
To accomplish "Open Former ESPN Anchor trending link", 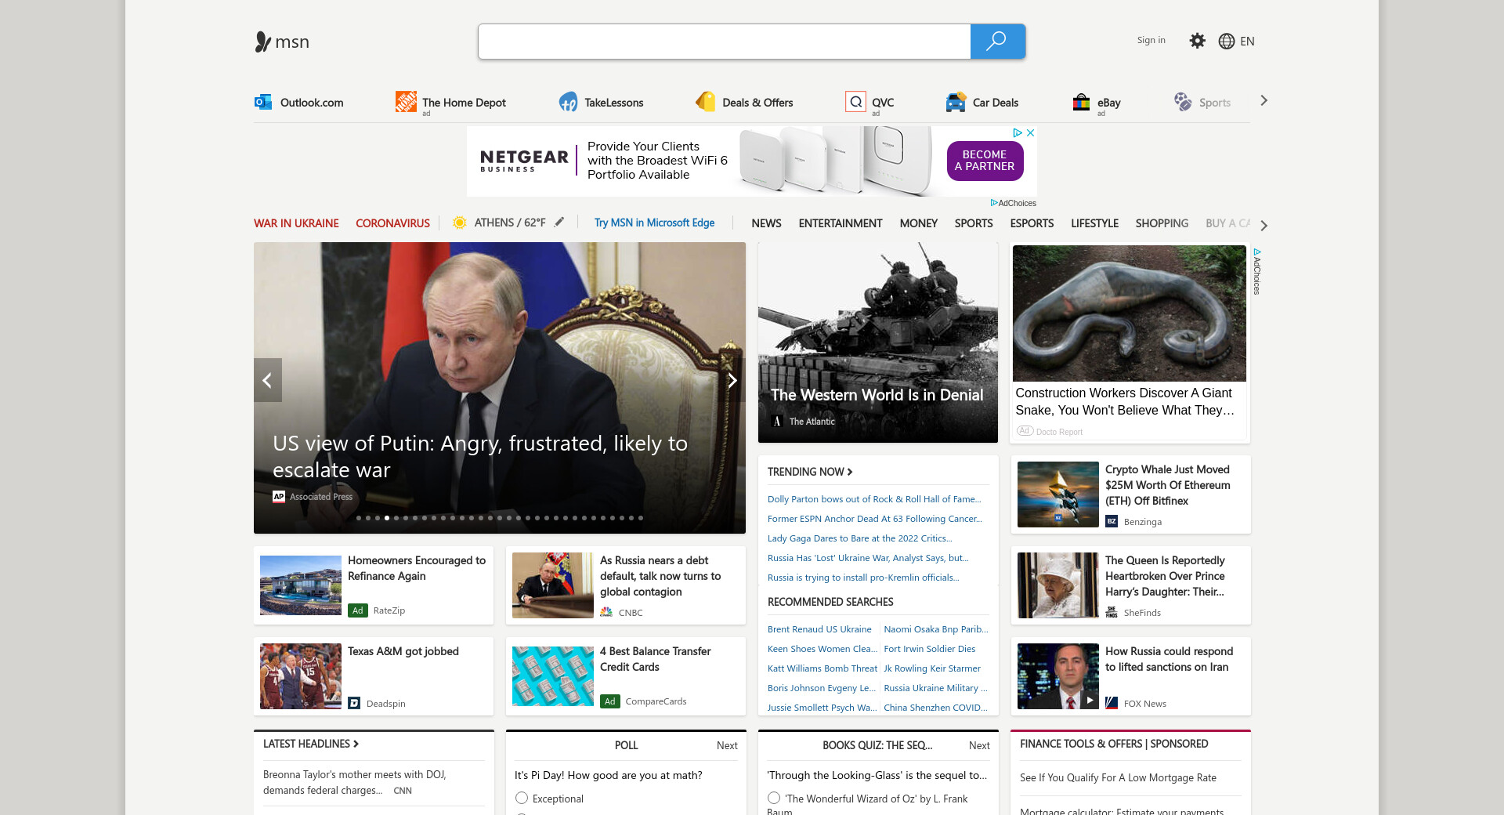I will (875, 519).
